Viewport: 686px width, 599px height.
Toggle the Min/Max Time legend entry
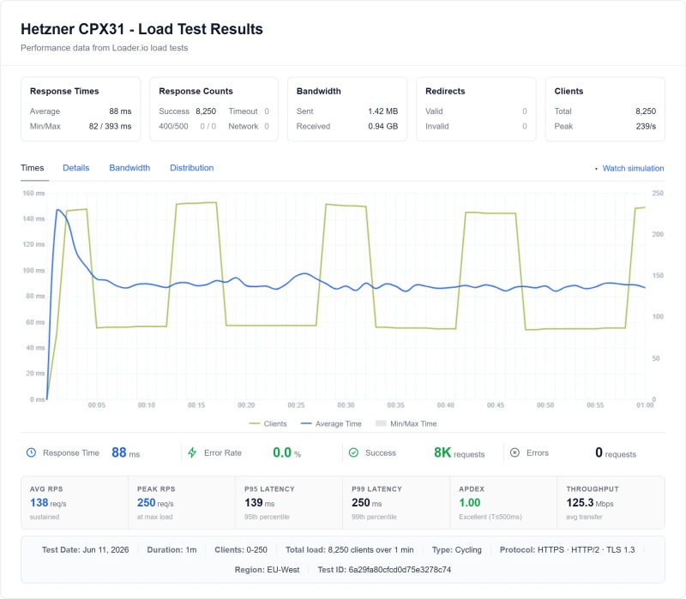(406, 423)
